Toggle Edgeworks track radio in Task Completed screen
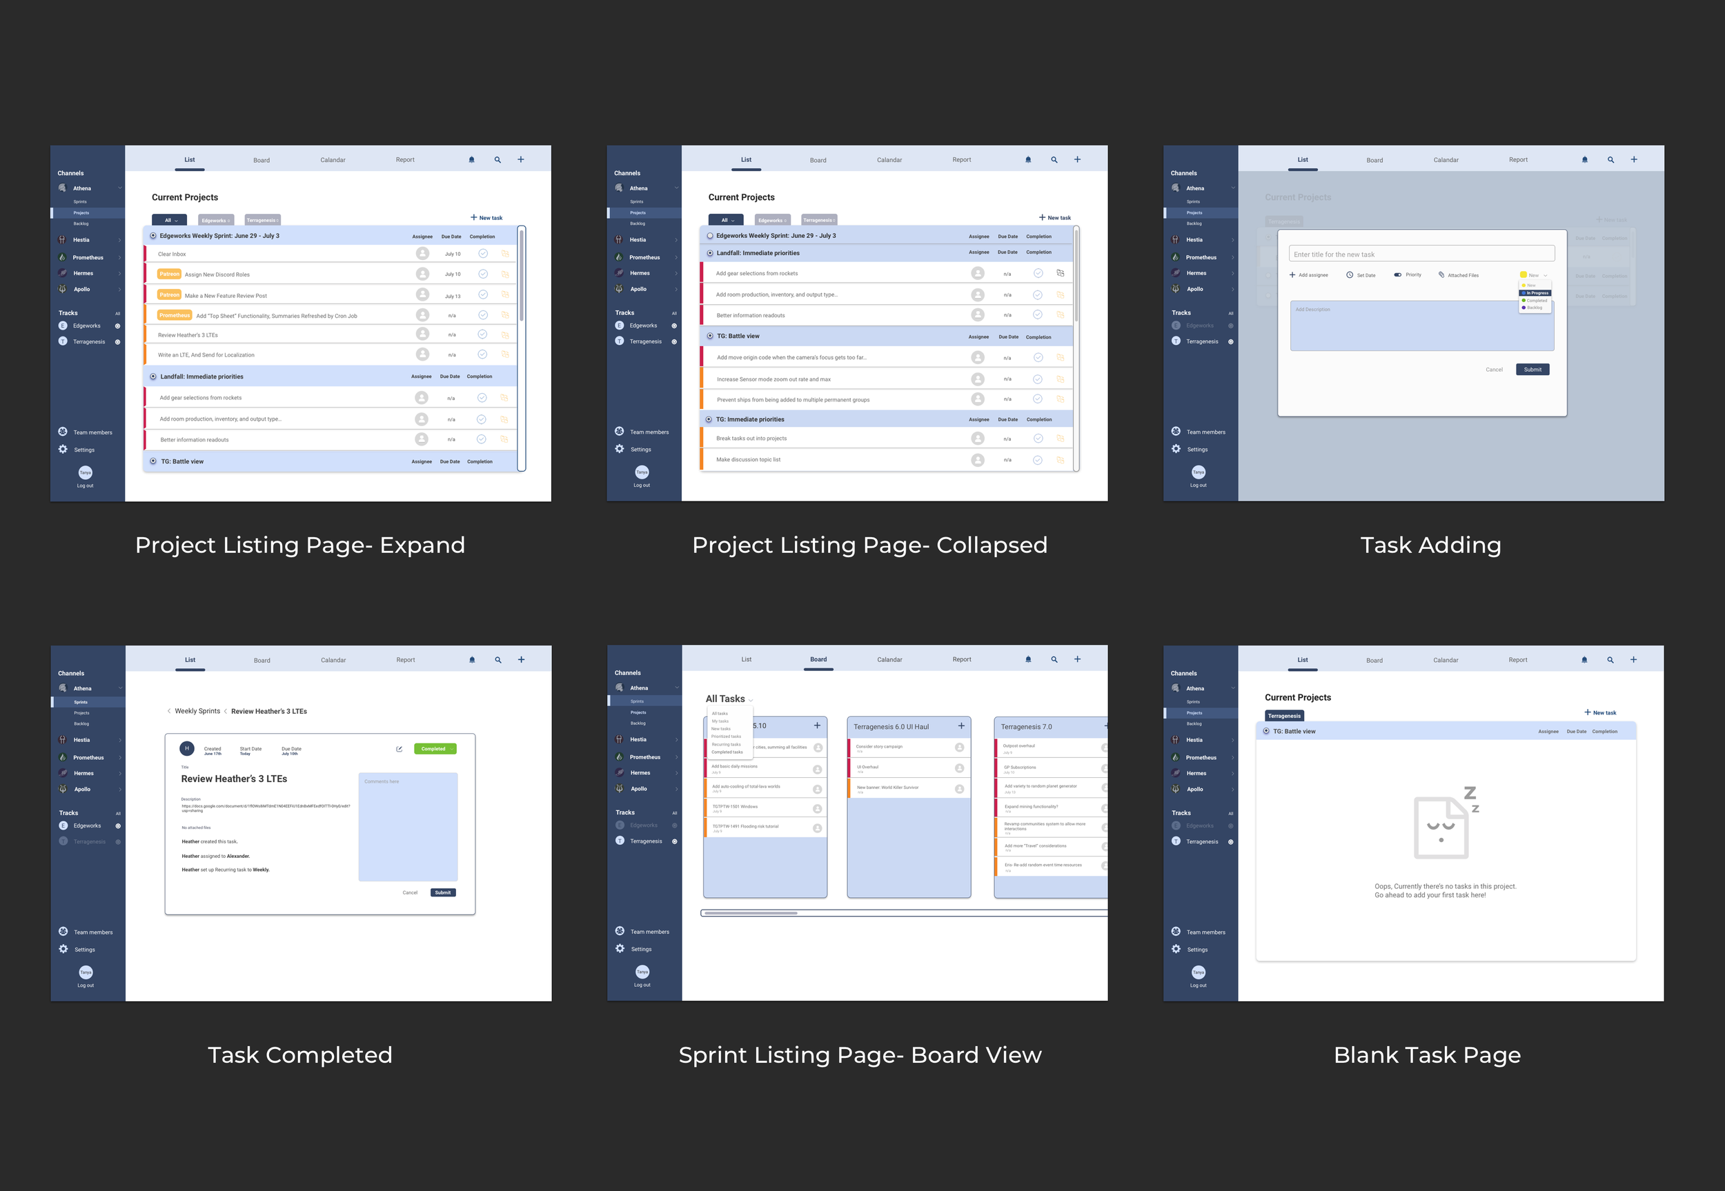This screenshot has height=1191, width=1725. click(x=118, y=825)
